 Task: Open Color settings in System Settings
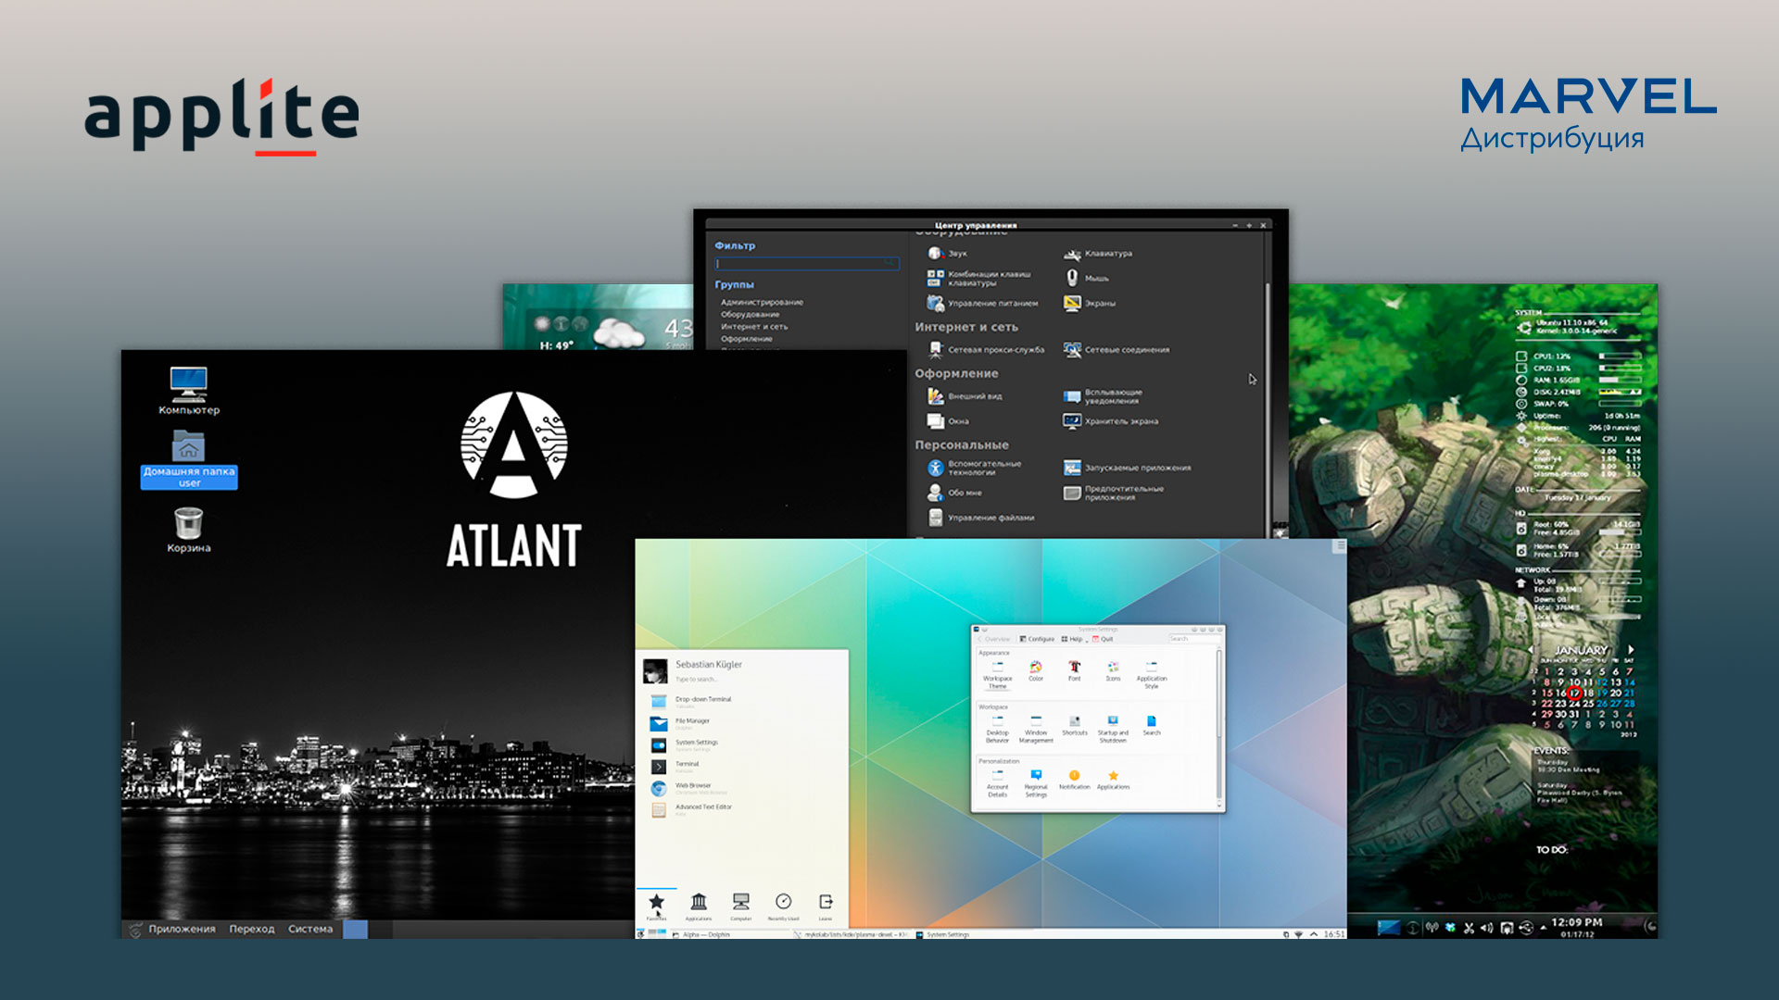(1036, 671)
